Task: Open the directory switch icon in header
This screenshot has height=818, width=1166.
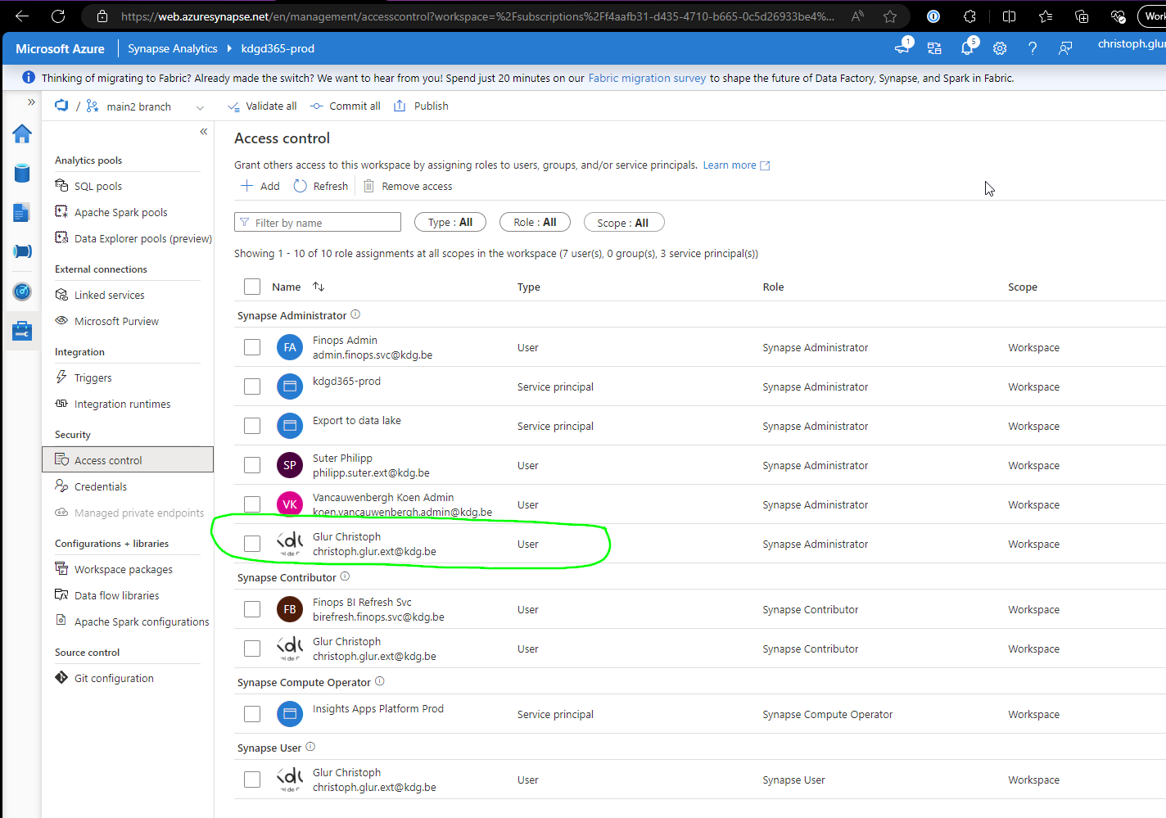Action: tap(934, 48)
